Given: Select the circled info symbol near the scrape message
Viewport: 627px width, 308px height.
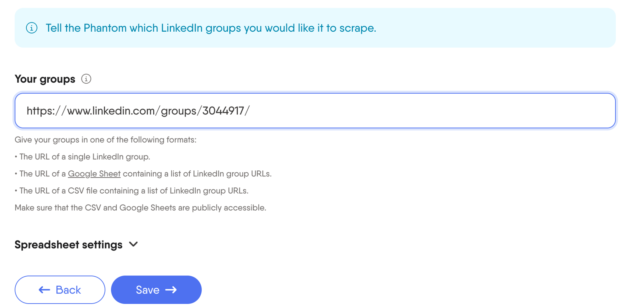Looking at the screenshot, I should [x=32, y=28].
